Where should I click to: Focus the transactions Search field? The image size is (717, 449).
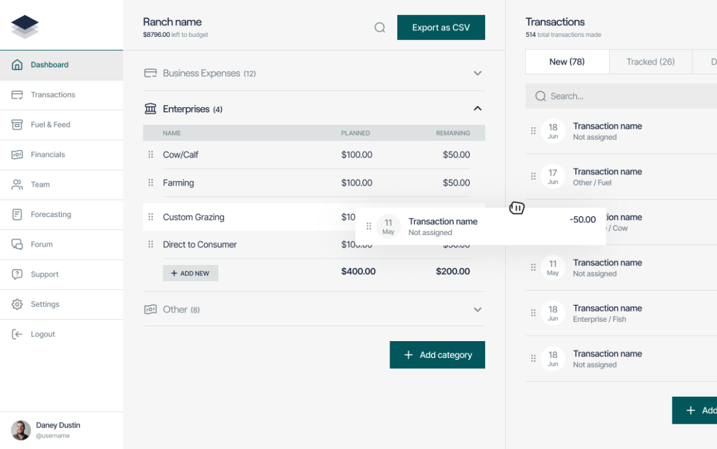tap(621, 96)
